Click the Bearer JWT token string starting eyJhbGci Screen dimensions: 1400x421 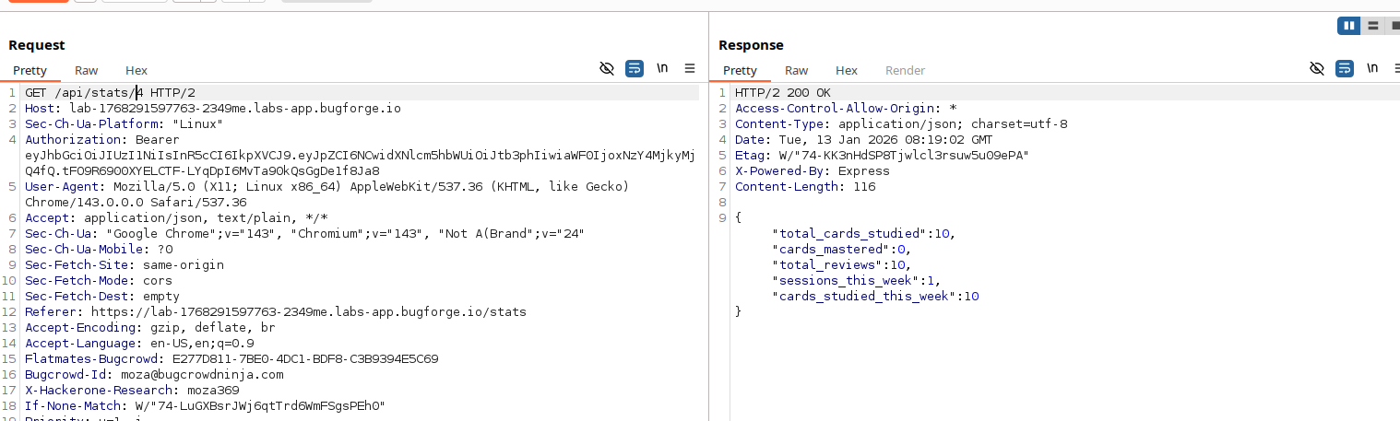[360, 163]
